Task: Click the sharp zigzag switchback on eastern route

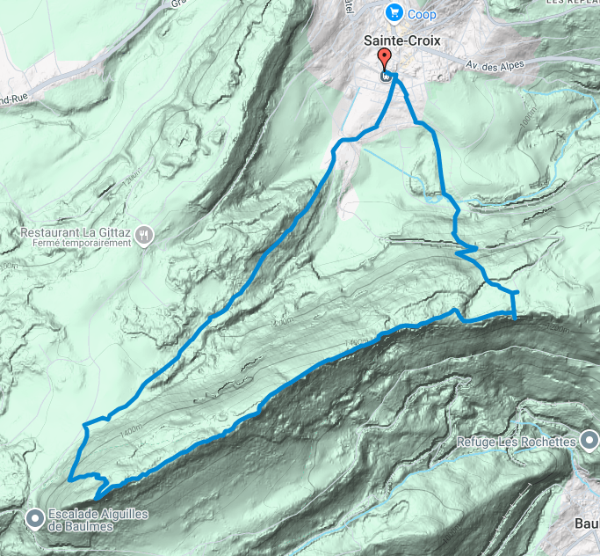Action: click(466, 251)
